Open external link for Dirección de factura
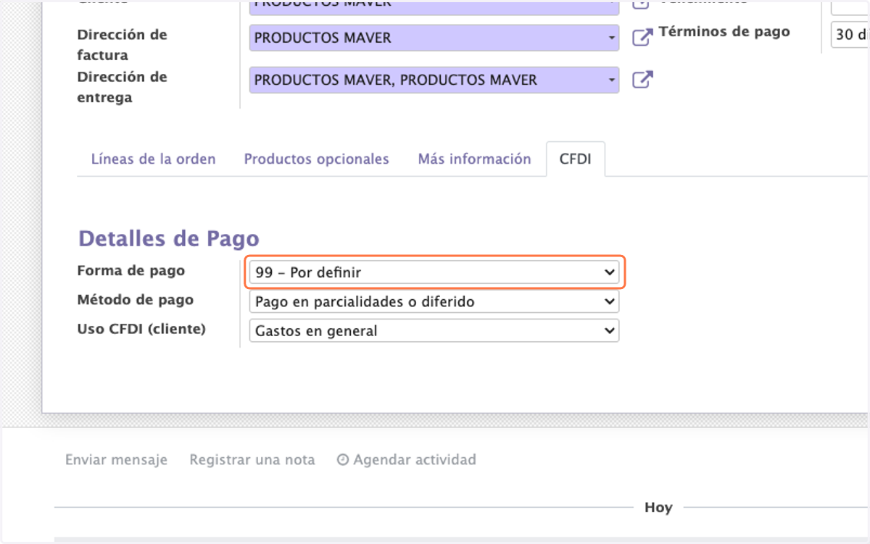 (x=642, y=38)
